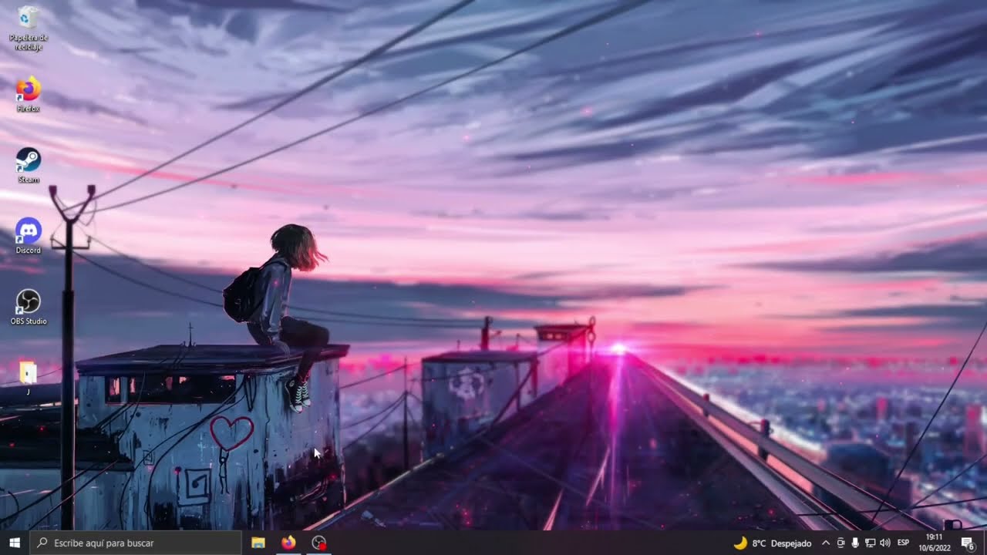Click the taskbar search box

(x=135, y=543)
